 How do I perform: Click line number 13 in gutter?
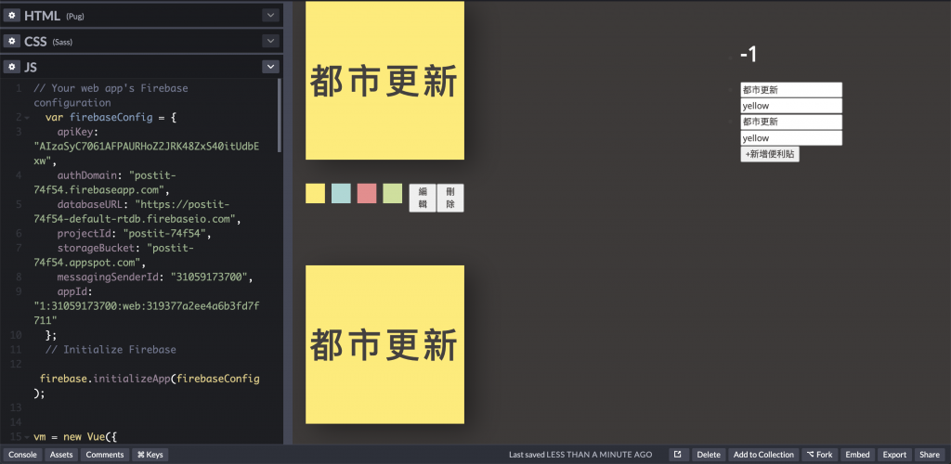click(17, 407)
